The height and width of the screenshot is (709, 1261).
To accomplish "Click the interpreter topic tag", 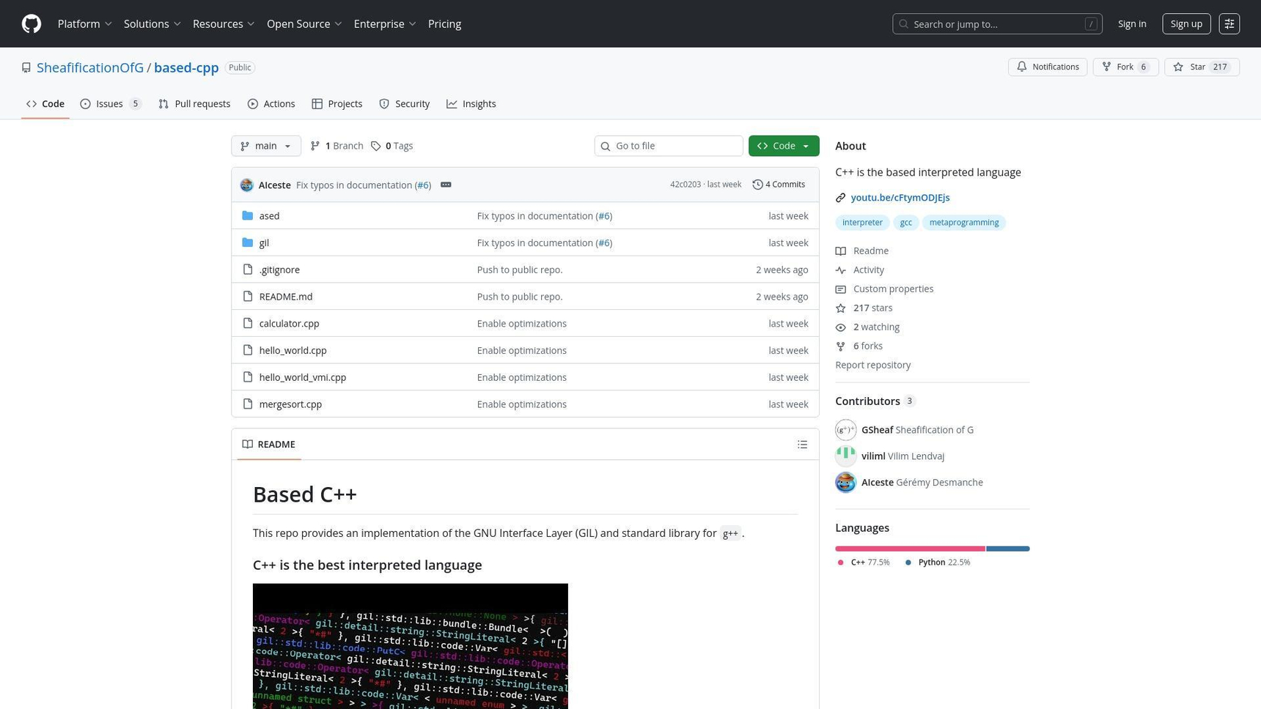I will point(862,223).
